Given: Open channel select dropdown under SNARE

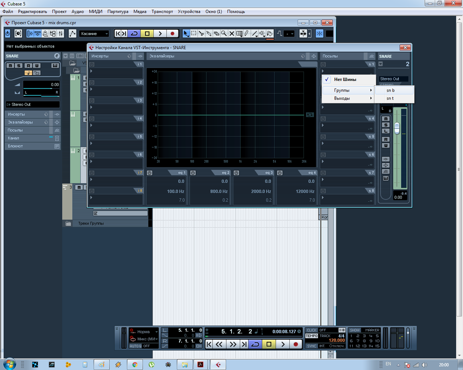Looking at the screenshot, I should coord(381,64).
